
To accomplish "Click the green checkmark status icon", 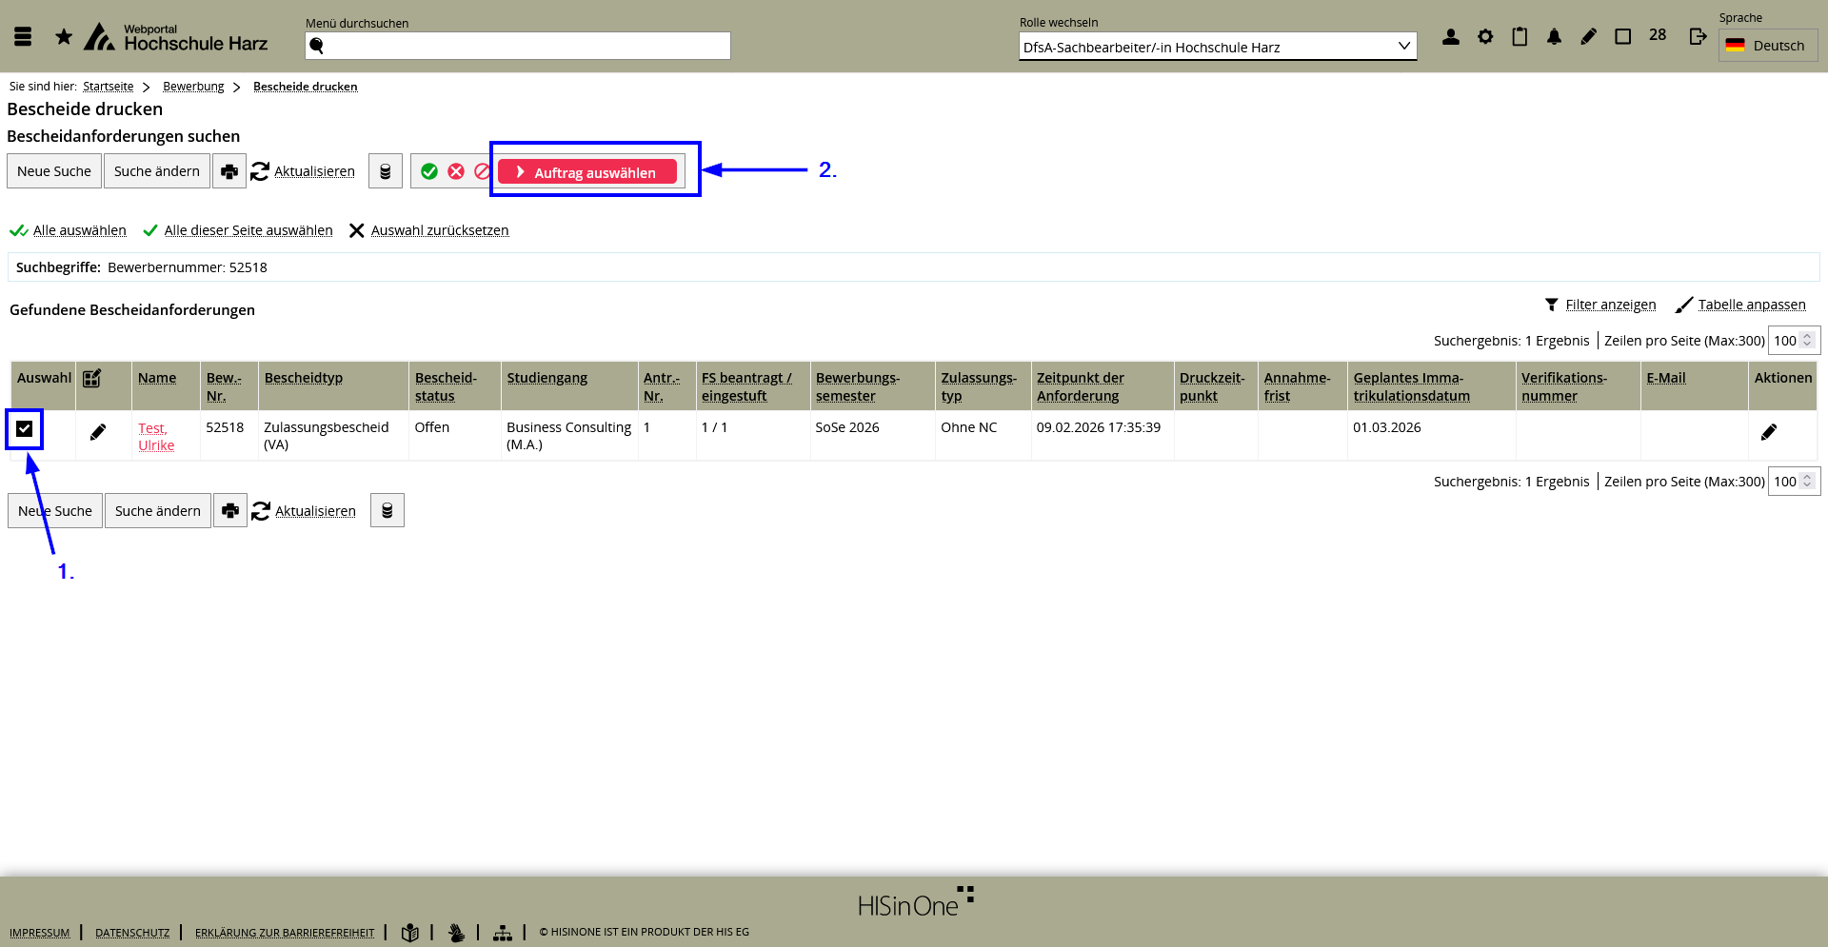I will coord(429,171).
